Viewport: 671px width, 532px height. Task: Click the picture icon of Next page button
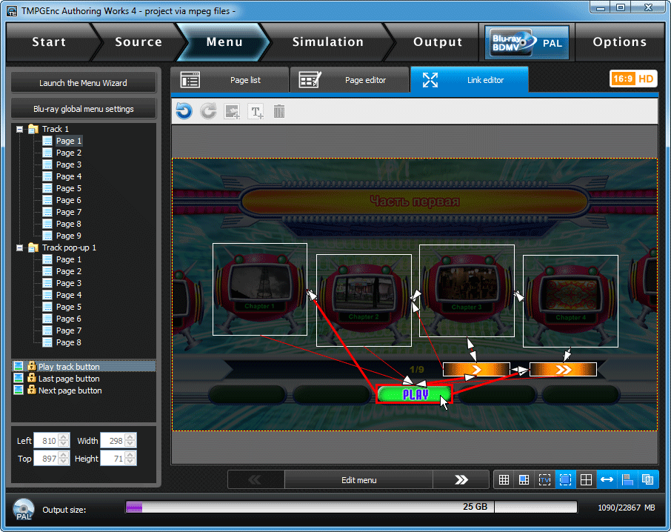tap(19, 390)
